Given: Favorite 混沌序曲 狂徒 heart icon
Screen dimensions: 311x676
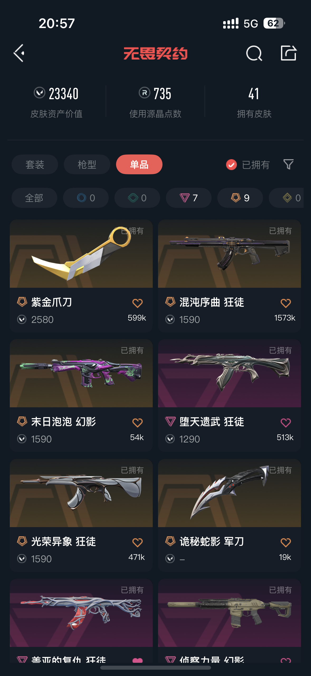Looking at the screenshot, I should (286, 303).
